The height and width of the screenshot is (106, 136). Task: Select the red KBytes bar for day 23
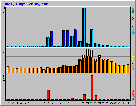pos(96,98)
